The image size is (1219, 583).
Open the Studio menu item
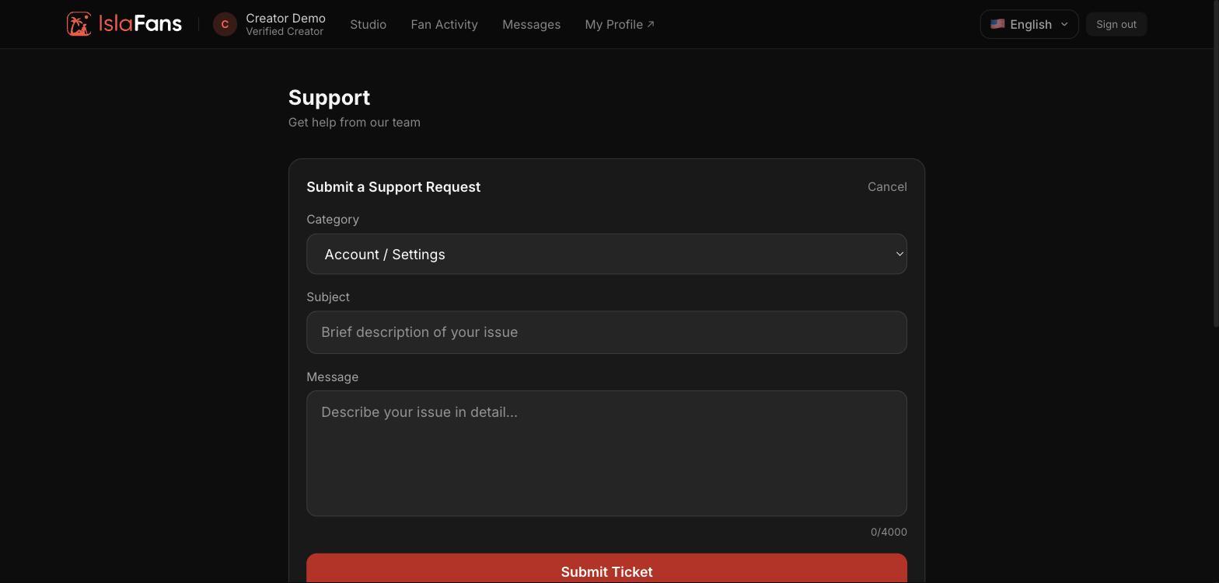(x=368, y=24)
